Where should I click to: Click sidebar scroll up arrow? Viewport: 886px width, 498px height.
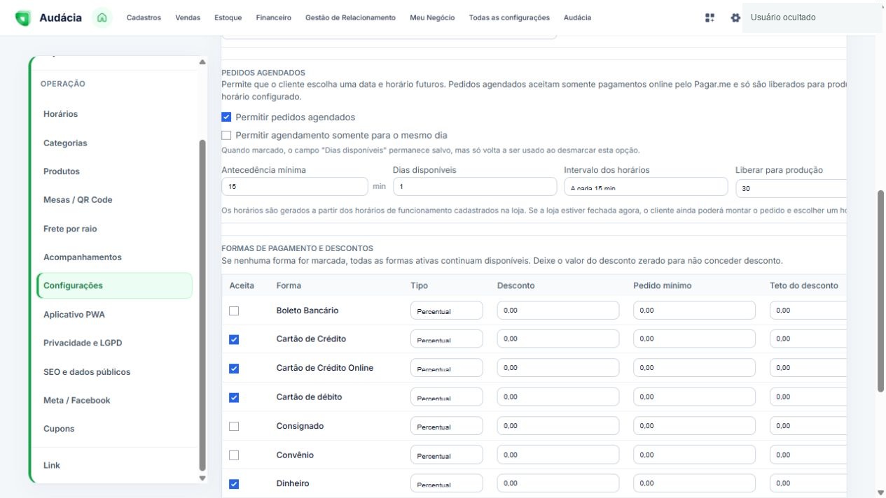pyautogui.click(x=202, y=62)
